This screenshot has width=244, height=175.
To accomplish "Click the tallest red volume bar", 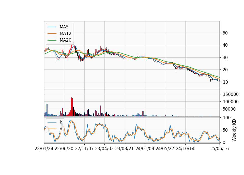I will 71,107.
